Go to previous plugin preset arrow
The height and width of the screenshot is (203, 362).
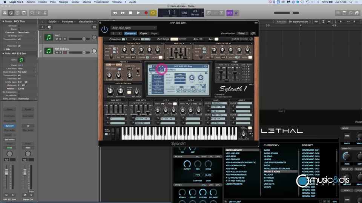coord(114,33)
